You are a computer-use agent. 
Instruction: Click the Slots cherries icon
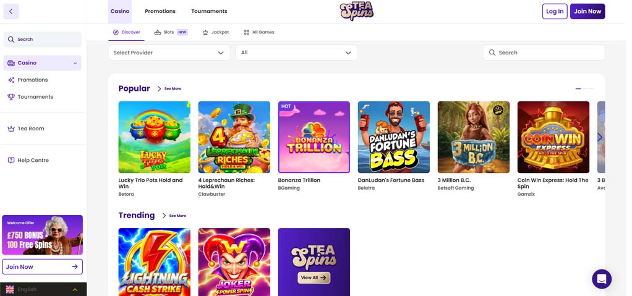158,32
